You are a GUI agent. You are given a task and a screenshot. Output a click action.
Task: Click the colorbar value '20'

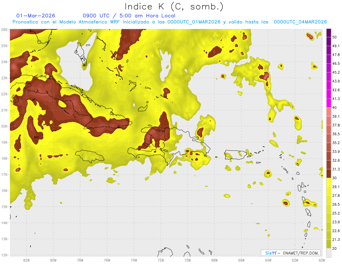coord(335,249)
